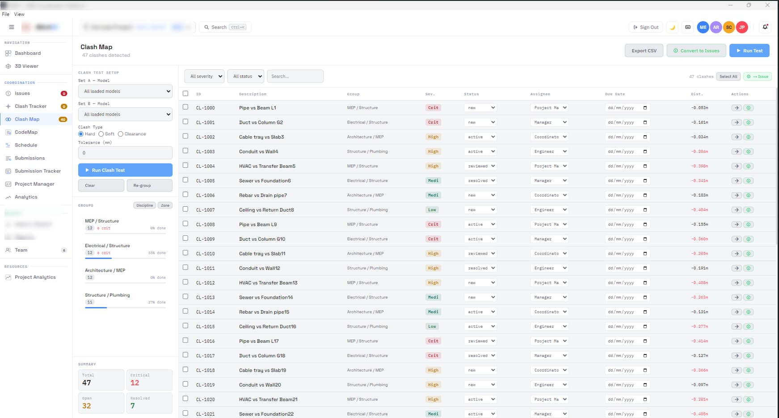779x418 pixels.
Task: Open the Set A model dropdown
Action: pyautogui.click(x=125, y=91)
